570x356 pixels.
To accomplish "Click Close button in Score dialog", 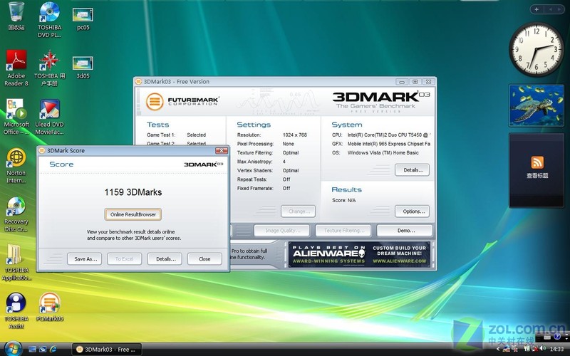I will coord(204,259).
